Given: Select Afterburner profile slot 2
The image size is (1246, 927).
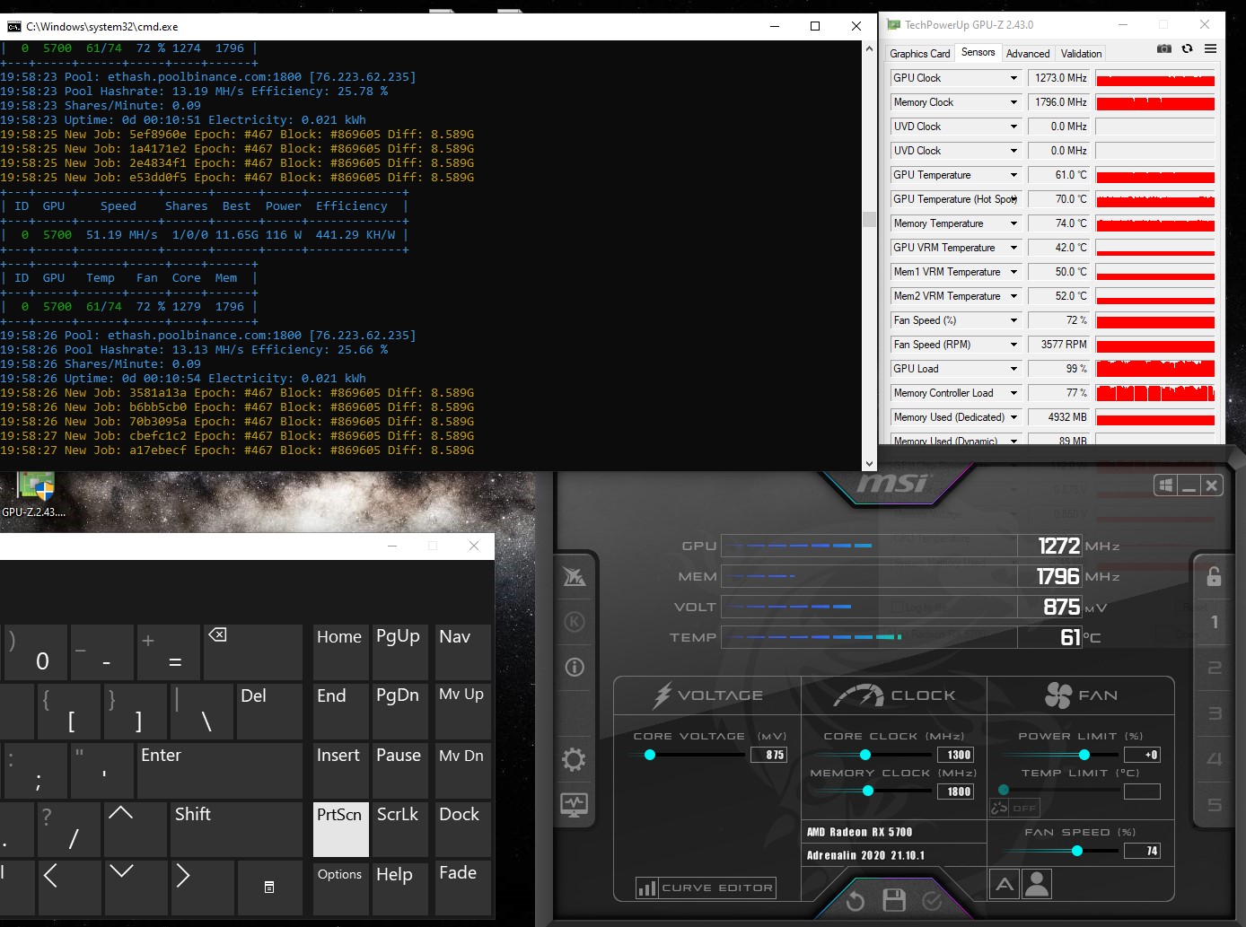Looking at the screenshot, I should point(1215,668).
